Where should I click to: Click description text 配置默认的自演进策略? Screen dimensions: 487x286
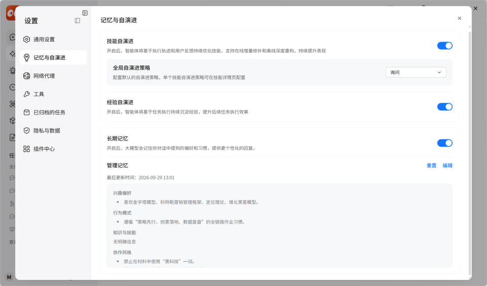tap(179, 77)
